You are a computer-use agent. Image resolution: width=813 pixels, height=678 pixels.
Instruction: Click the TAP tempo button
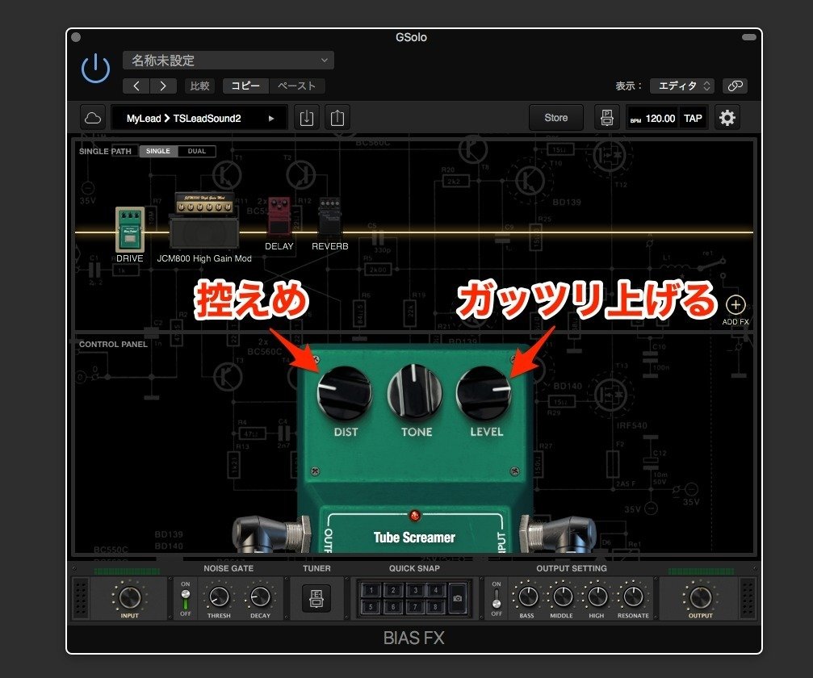693,118
